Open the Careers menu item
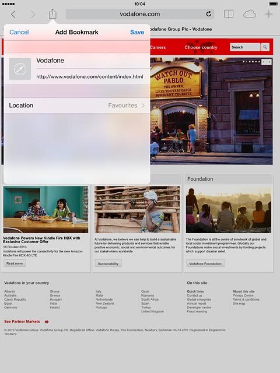This screenshot has width=280, height=373. click(x=157, y=47)
